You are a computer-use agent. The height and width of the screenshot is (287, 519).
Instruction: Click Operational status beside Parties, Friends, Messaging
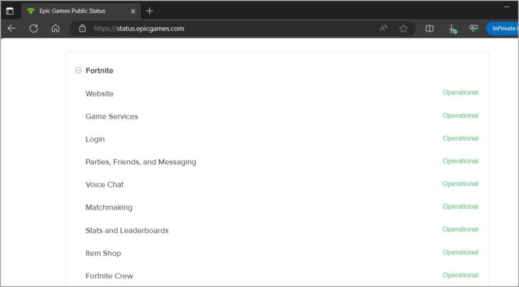tap(460, 161)
